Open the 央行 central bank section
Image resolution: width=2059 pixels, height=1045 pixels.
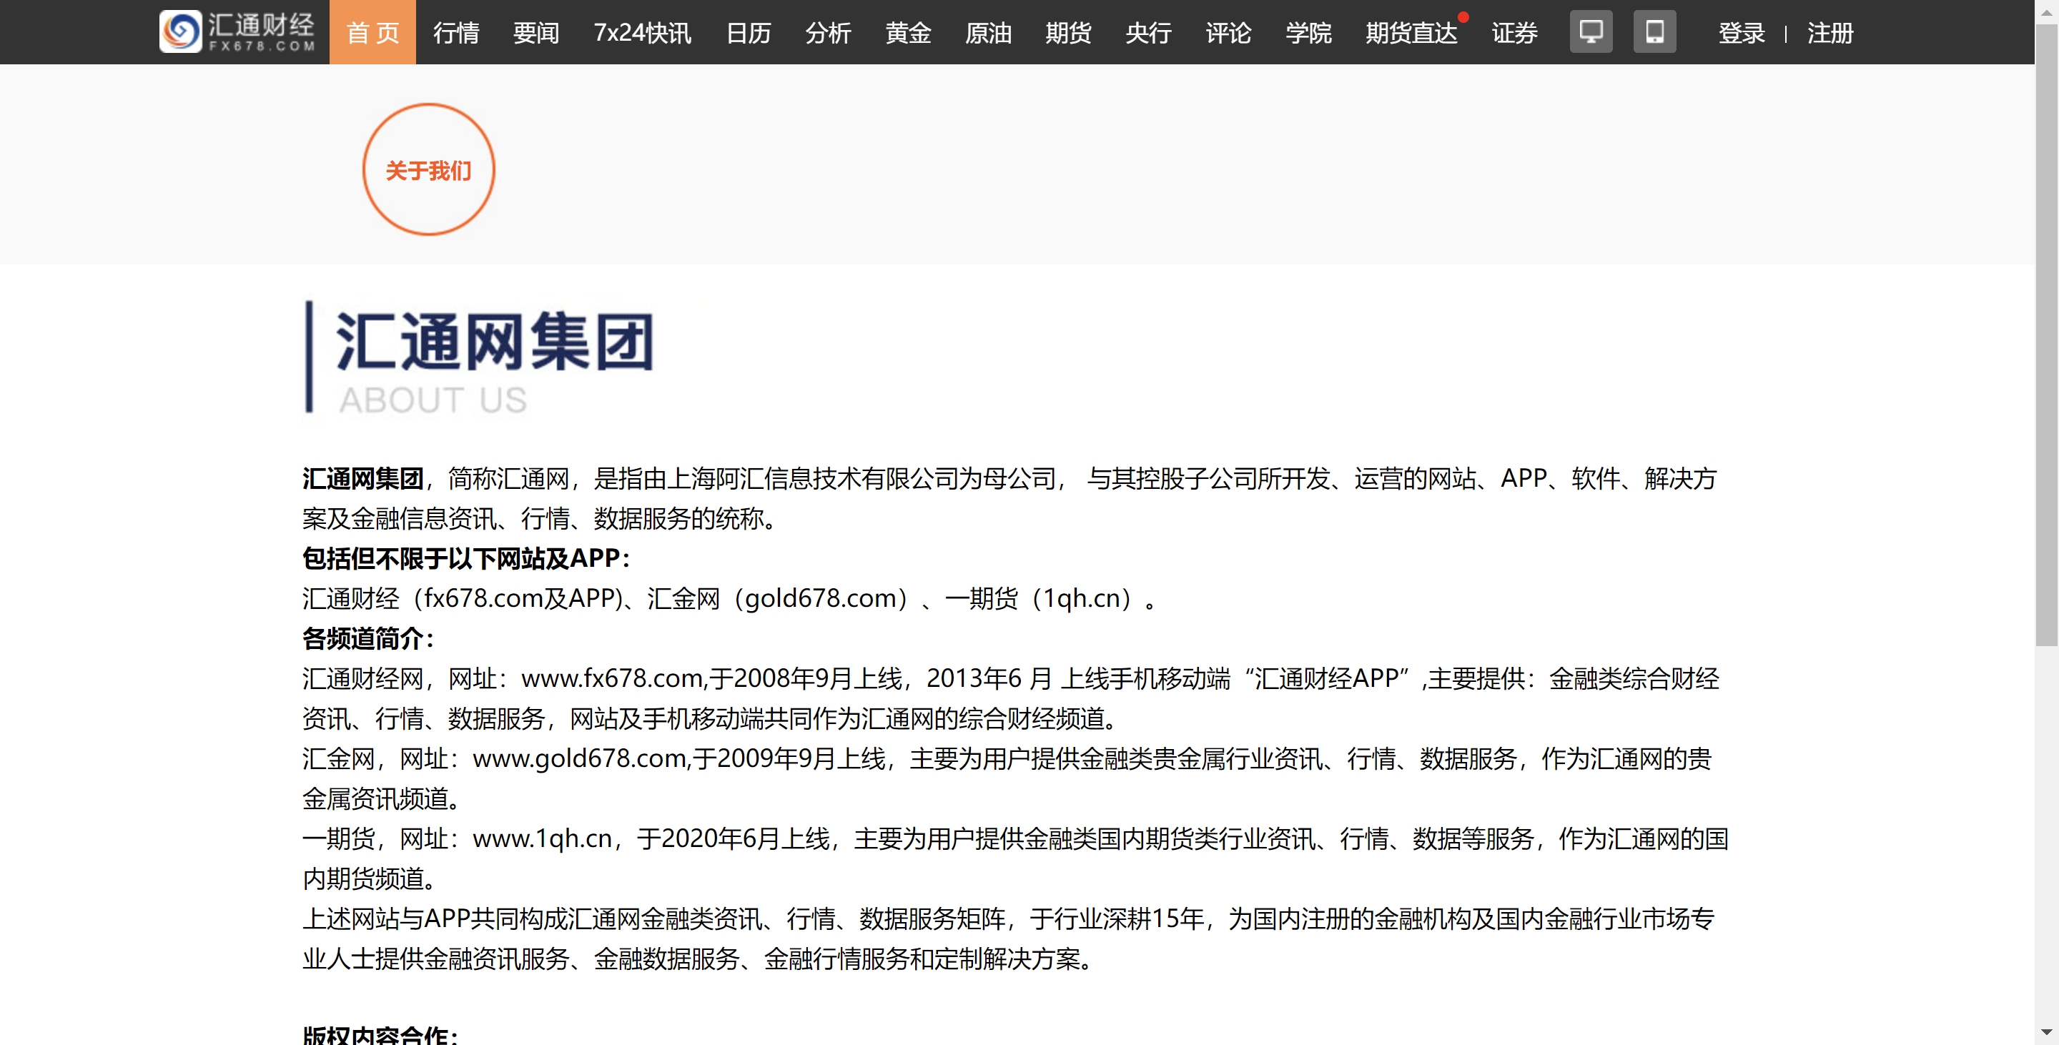coord(1147,32)
